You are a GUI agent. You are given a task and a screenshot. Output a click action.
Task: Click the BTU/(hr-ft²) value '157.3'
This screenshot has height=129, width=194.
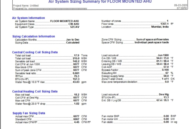point(76,79)
